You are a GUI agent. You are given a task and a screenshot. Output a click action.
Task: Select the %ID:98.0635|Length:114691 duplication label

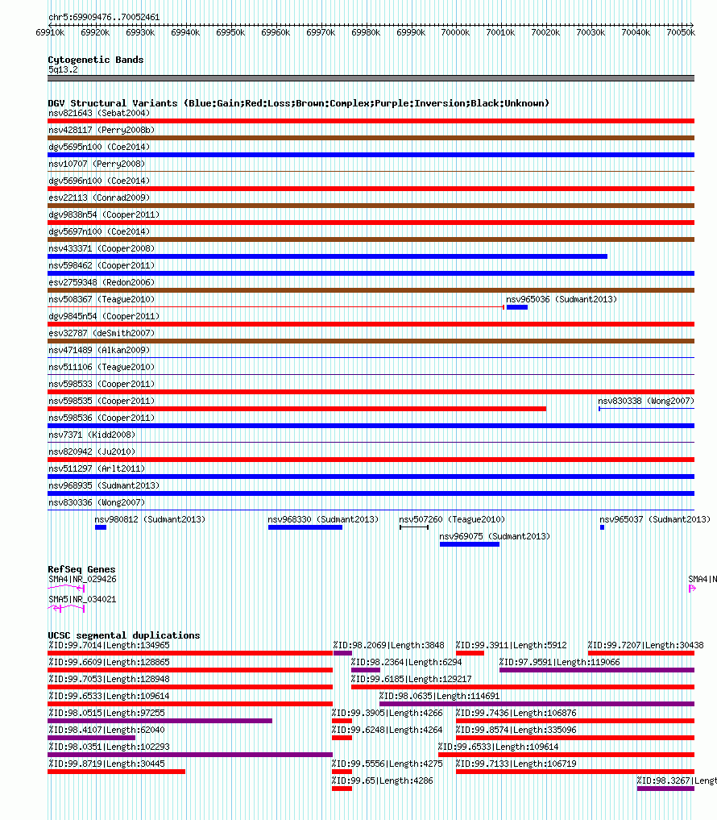(x=440, y=696)
